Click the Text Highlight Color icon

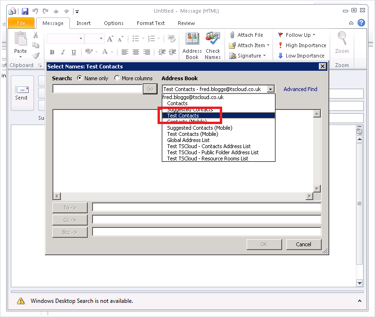(x=89, y=51)
